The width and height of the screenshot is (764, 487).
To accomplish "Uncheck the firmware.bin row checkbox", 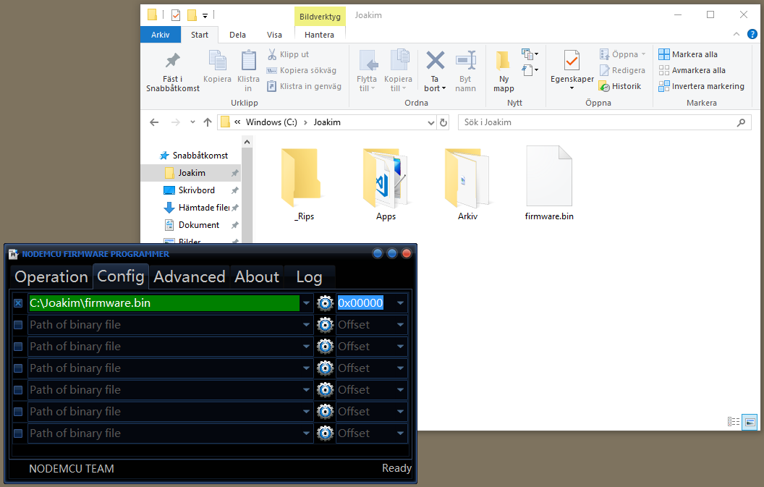I will pyautogui.click(x=18, y=303).
